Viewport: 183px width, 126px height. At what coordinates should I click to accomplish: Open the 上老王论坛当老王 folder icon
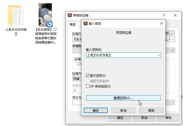pos(16,16)
